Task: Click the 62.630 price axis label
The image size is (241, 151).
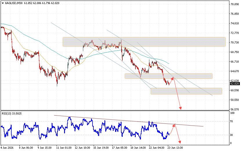Action: 235,81
